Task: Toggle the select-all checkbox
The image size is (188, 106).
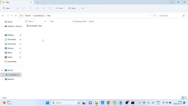Action: tap(26, 21)
